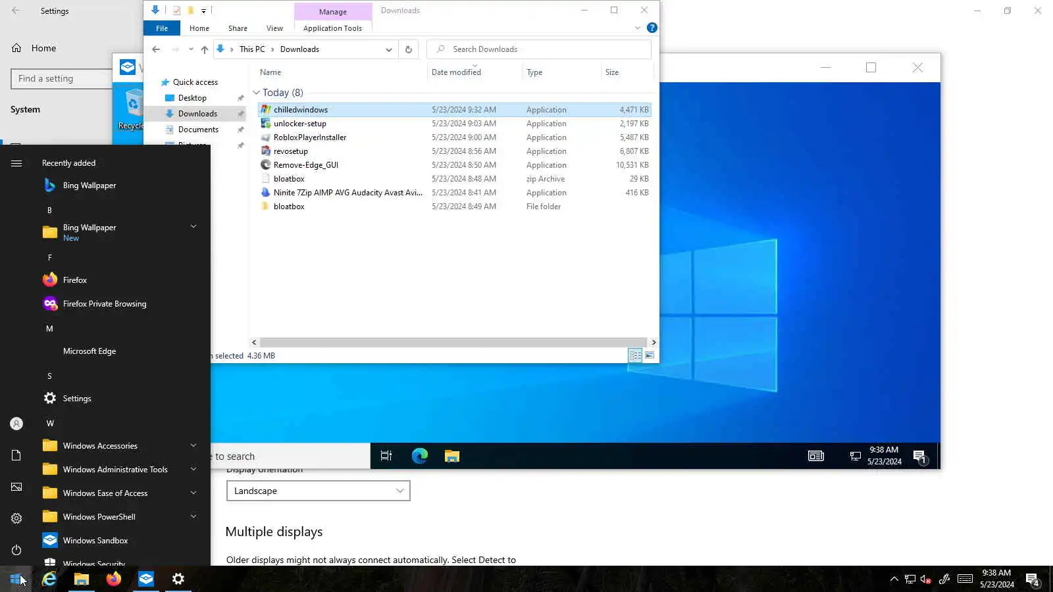Click the Back arrow in the Settings window
This screenshot has height=592, width=1053.
click(16, 11)
